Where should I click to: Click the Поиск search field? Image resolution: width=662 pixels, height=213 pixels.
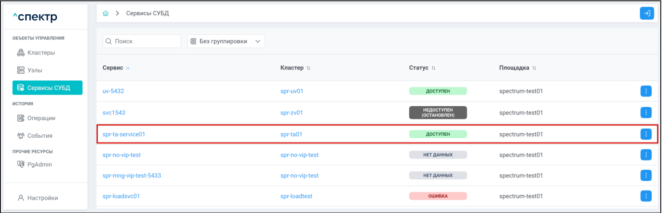(142, 42)
